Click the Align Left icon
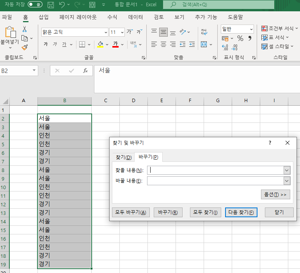 [154, 44]
